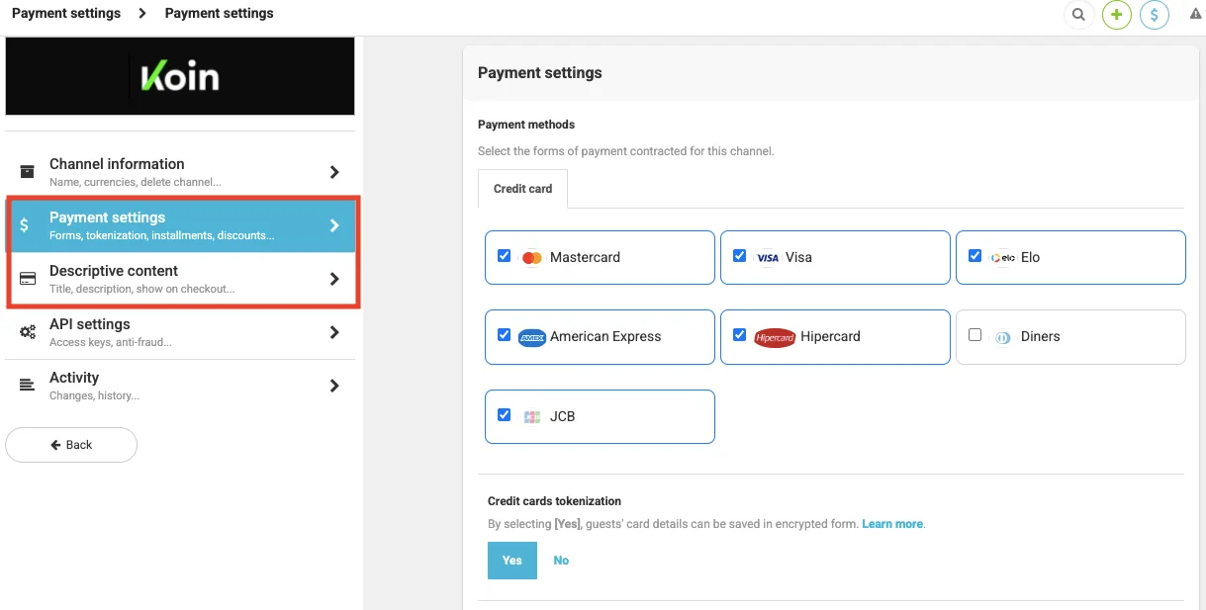Click the green plus icon in header
Screen dimensions: 1206x610
1117,15
